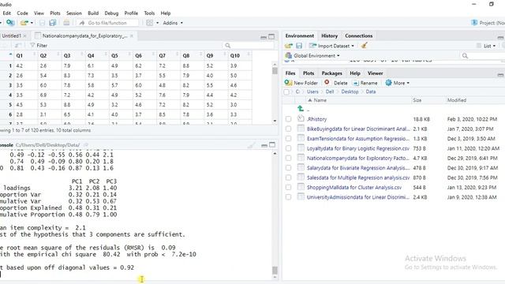This screenshot has height=284, width=505.
Task: Click the Salesdata file type icon
Action: [301, 177]
